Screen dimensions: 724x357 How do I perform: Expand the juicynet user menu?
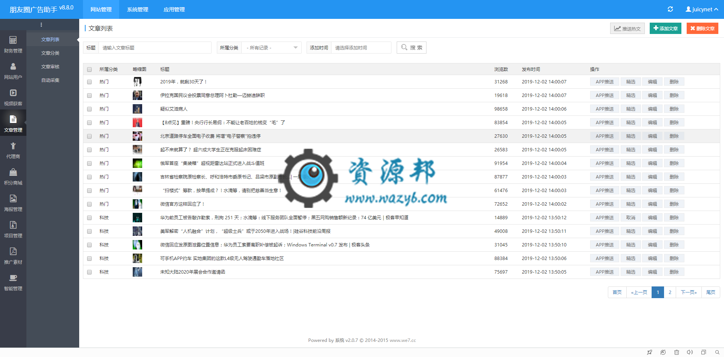pyautogui.click(x=701, y=9)
